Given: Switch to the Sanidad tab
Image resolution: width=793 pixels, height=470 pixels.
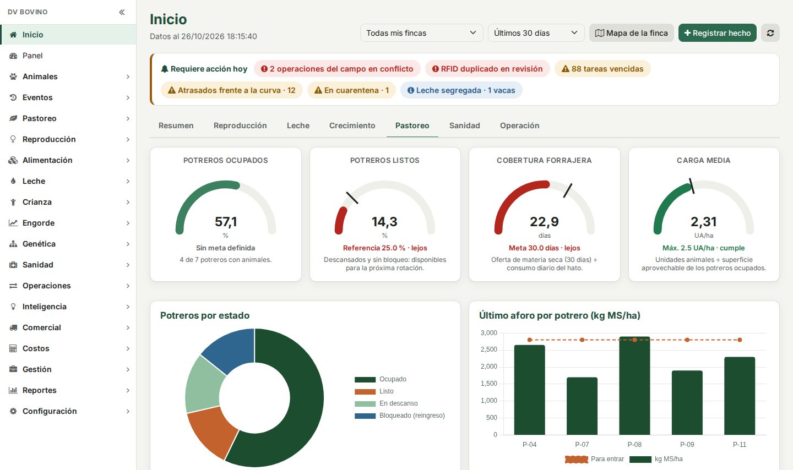Looking at the screenshot, I should pyautogui.click(x=465, y=125).
